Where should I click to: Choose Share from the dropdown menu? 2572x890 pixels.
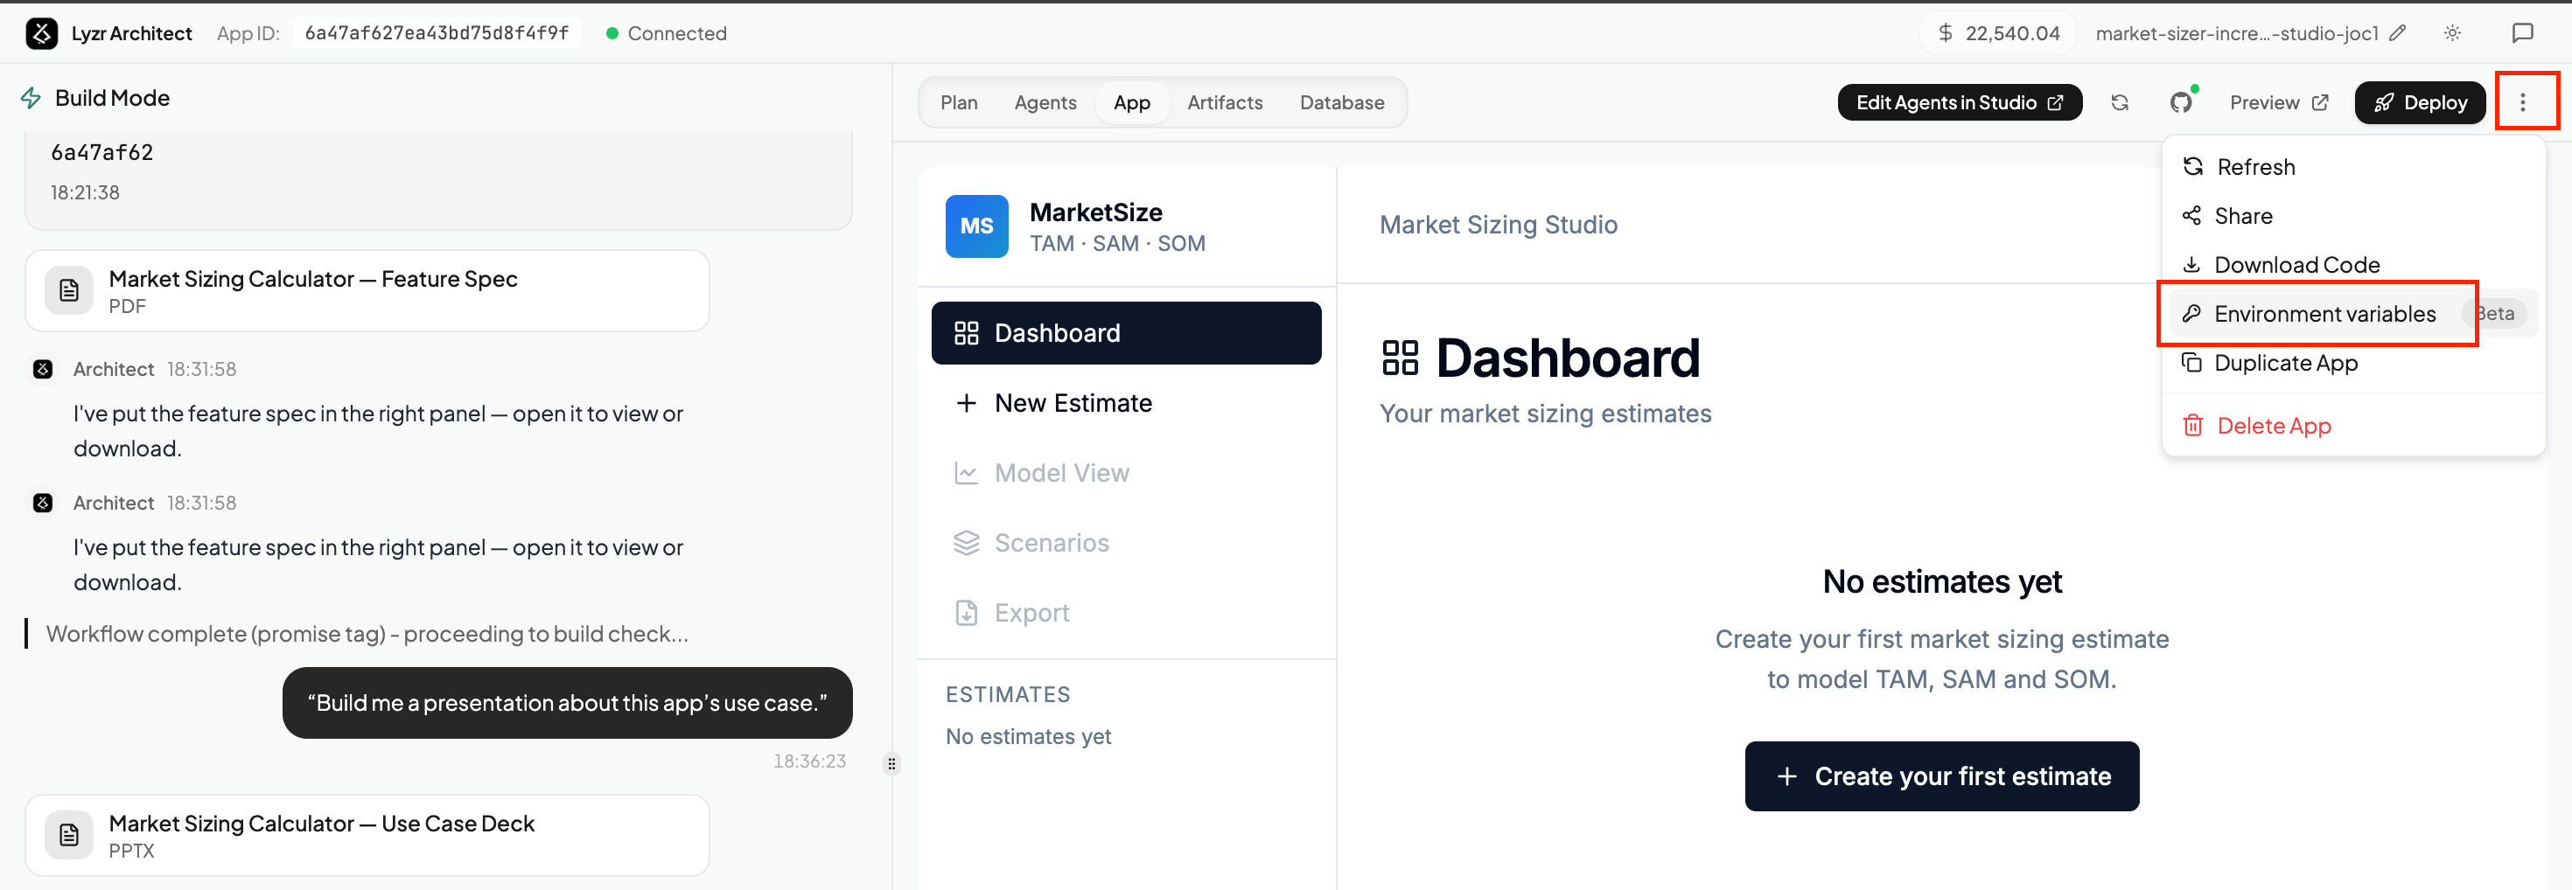[x=2352, y=216]
